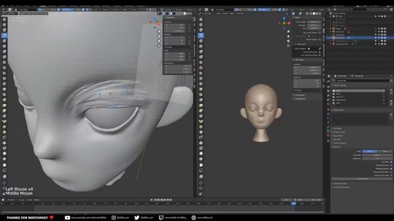The width and height of the screenshot is (394, 221).
Task: Click the blue timeline playhead marker
Action: (x=294, y=203)
